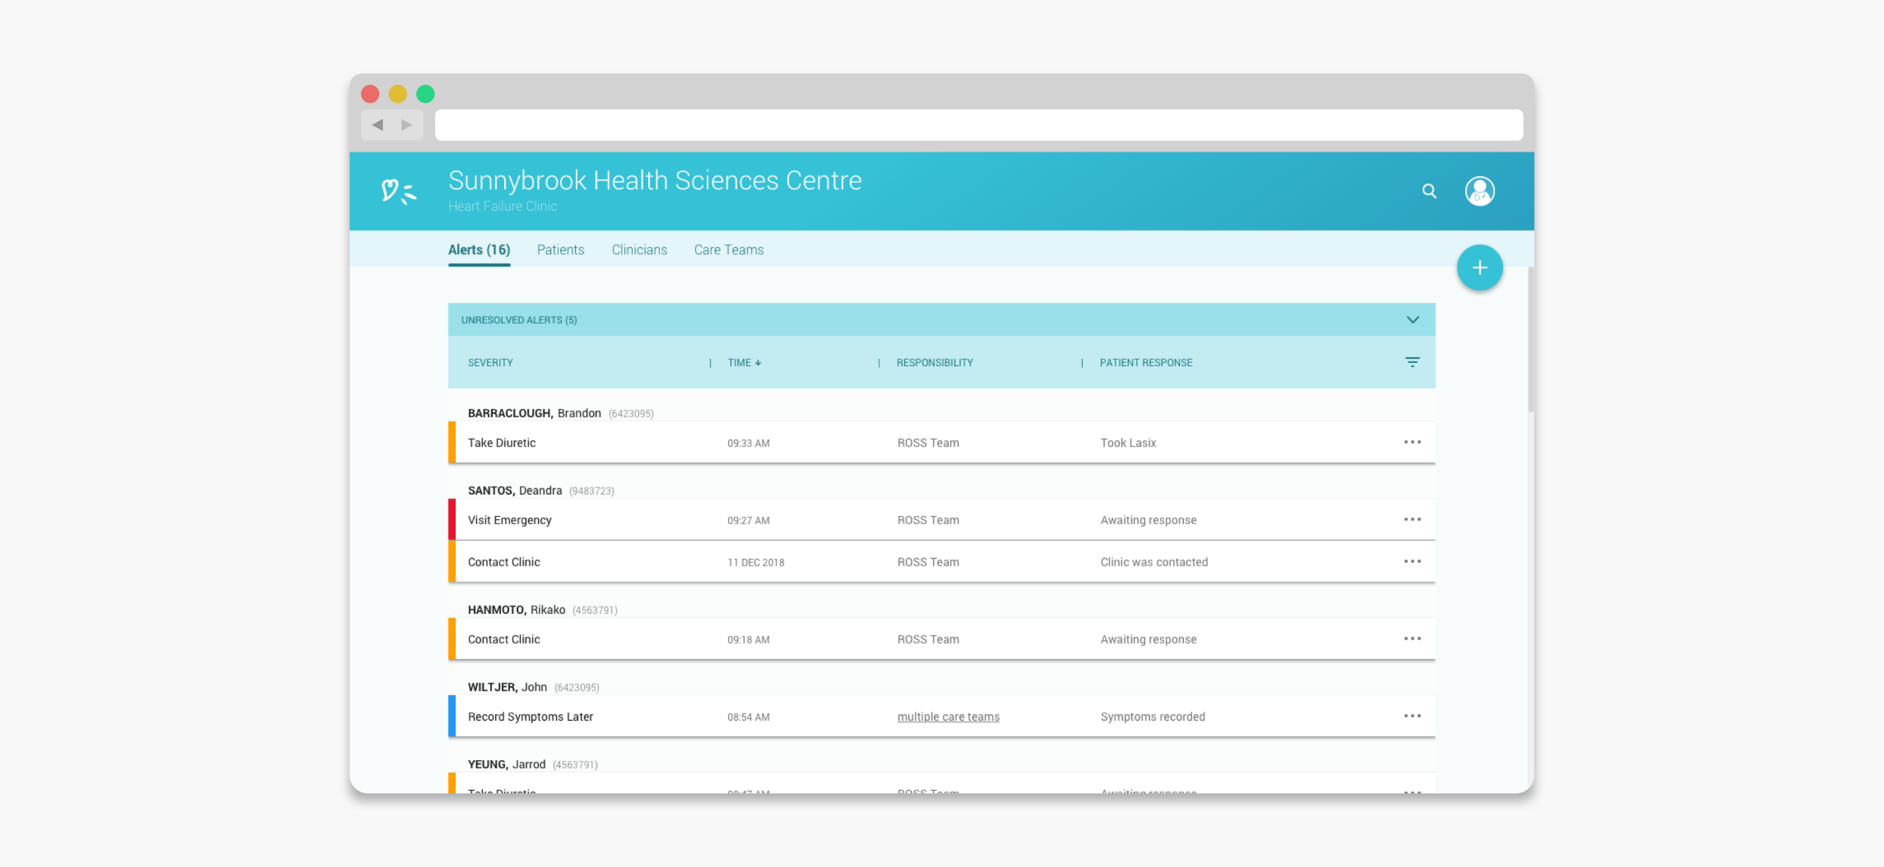Open more options for Take Diuretic alert

click(x=1412, y=442)
